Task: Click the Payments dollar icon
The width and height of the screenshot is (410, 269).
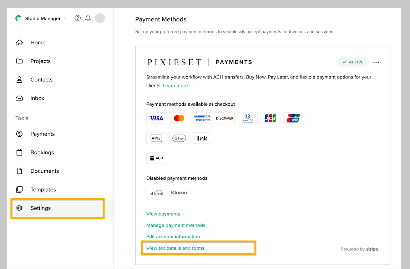Action: [19, 134]
